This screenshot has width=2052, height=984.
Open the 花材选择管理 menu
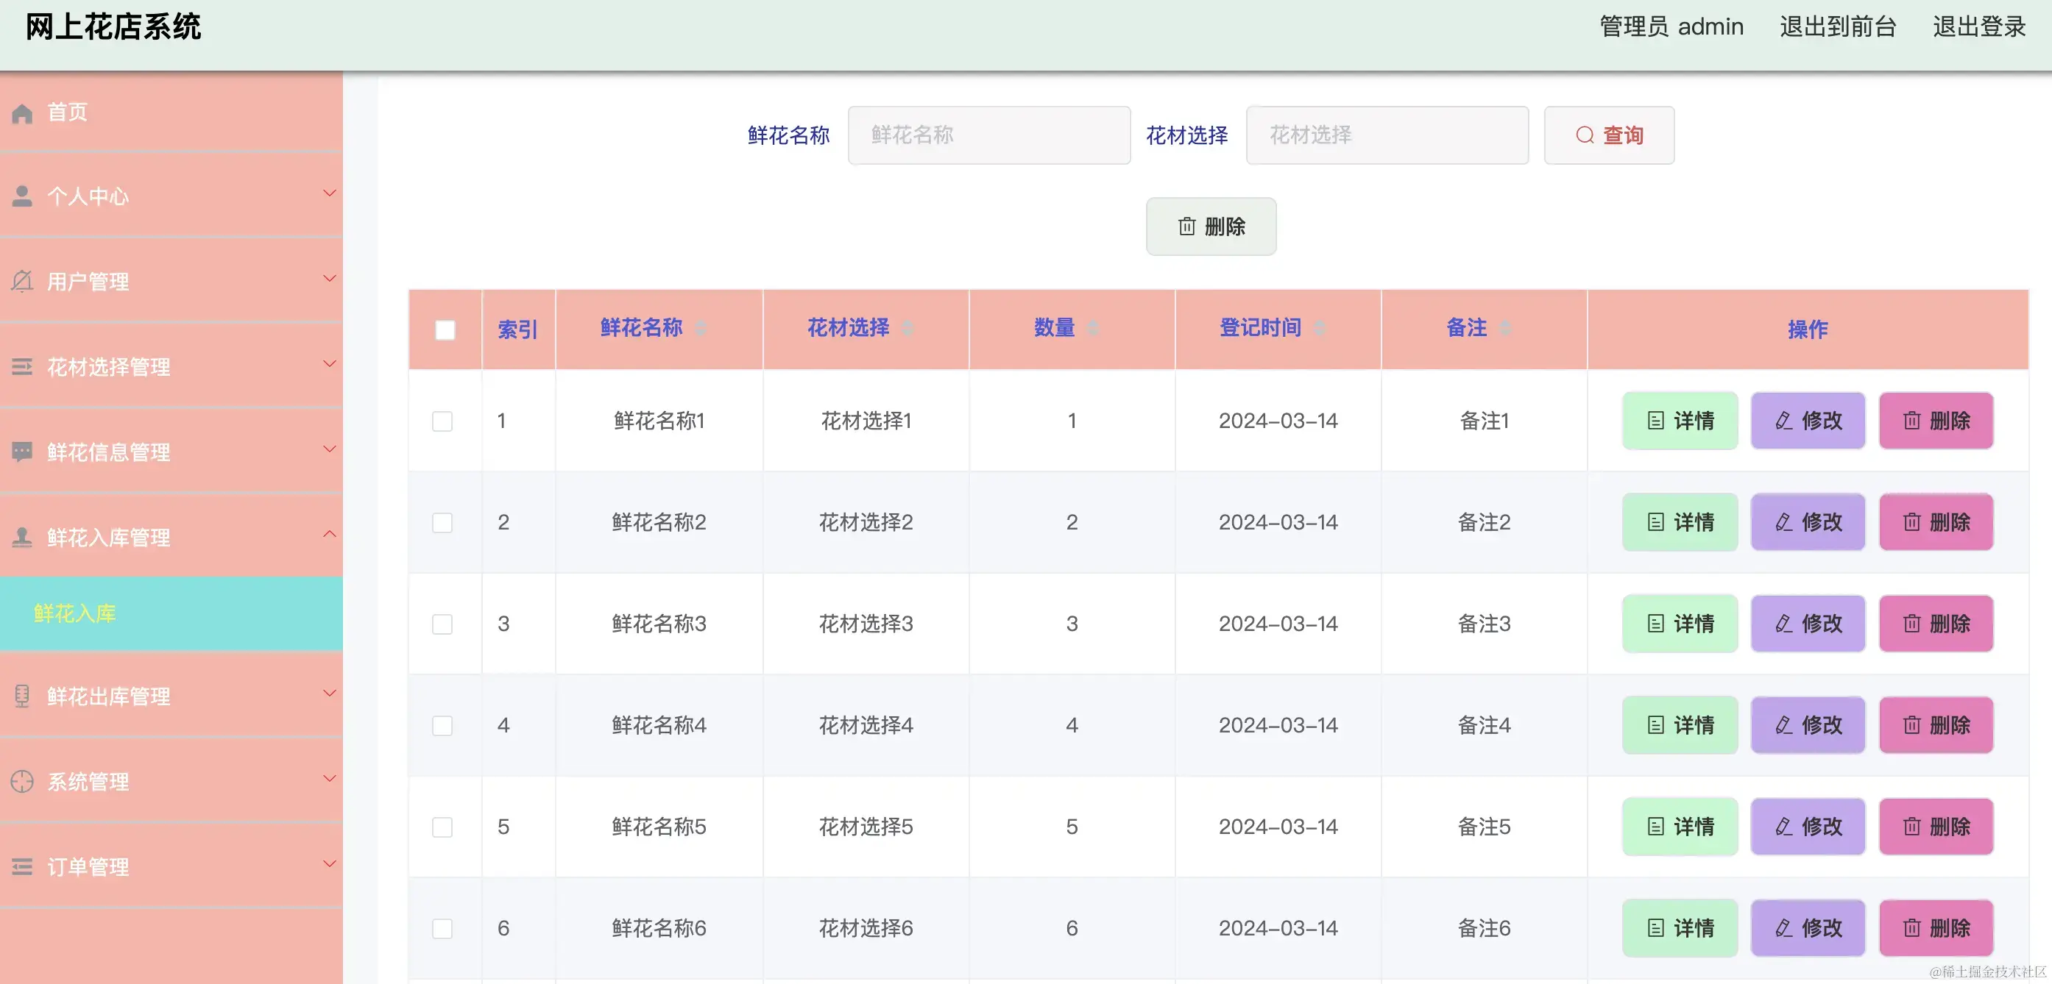click(108, 367)
